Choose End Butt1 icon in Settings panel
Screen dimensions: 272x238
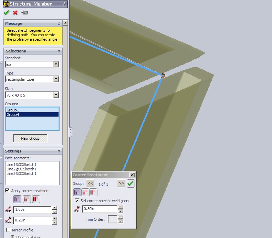click(x=27, y=199)
